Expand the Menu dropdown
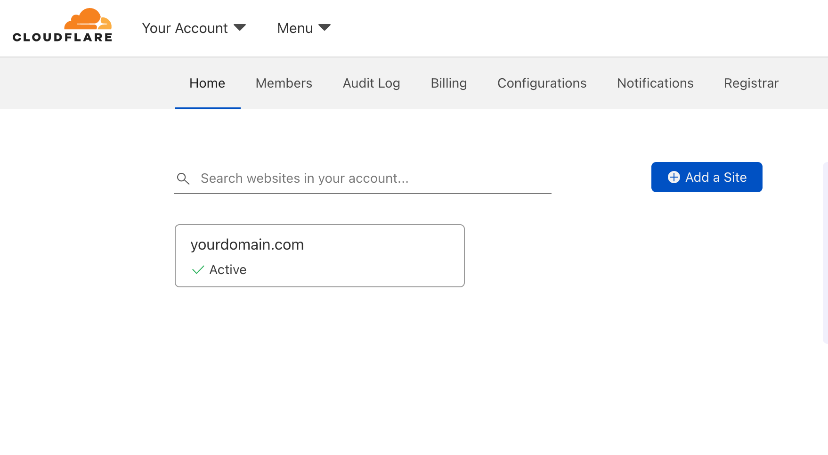Viewport: 828px width, 455px height. pyautogui.click(x=295, y=28)
